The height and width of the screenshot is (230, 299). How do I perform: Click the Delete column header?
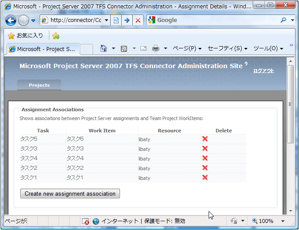(224, 131)
